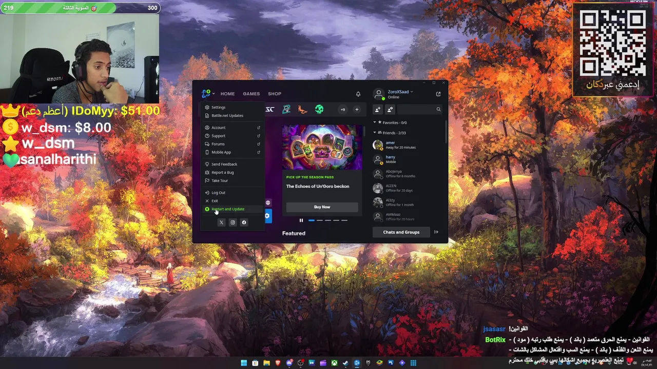The height and width of the screenshot is (369, 657).
Task: Select friend AMMaaz in the list
Action: [x=408, y=217]
